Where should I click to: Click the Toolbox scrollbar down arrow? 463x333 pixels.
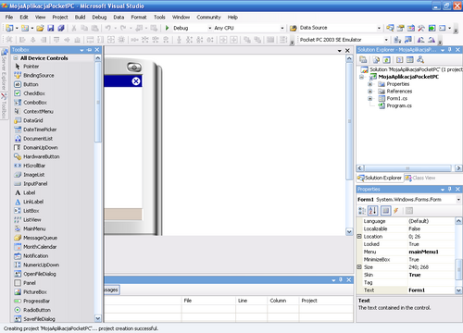[98, 318]
